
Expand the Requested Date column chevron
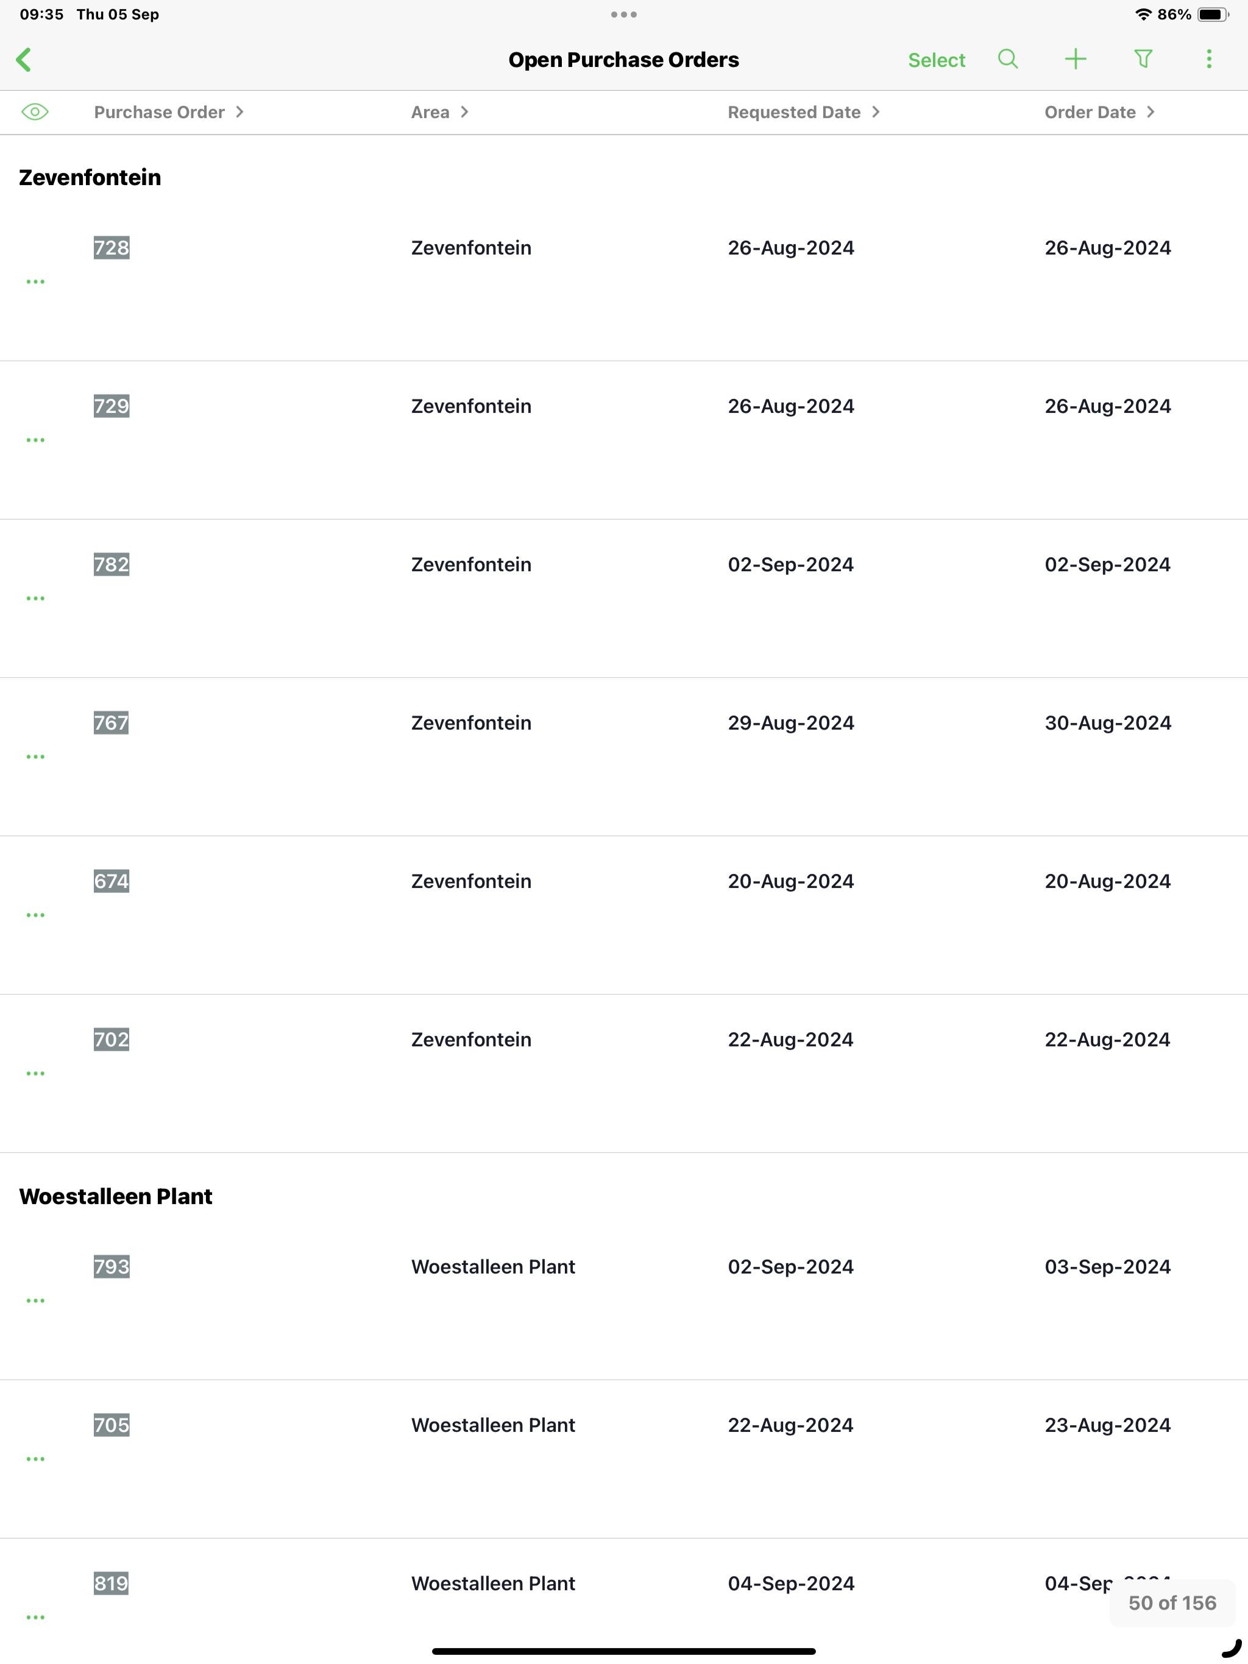click(x=876, y=112)
